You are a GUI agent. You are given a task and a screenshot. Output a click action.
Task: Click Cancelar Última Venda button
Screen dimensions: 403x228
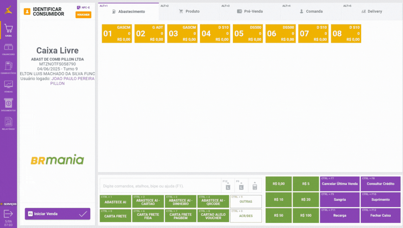(x=340, y=184)
